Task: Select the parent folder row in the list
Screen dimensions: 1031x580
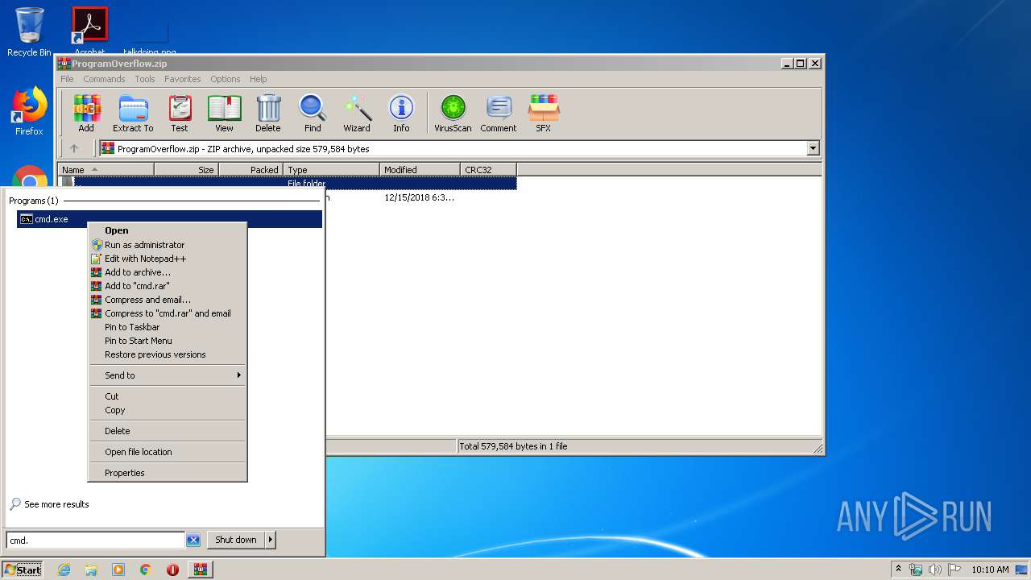Action: 288,184
